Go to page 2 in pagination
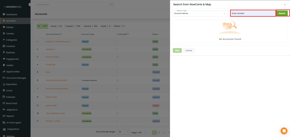 (159, 132)
